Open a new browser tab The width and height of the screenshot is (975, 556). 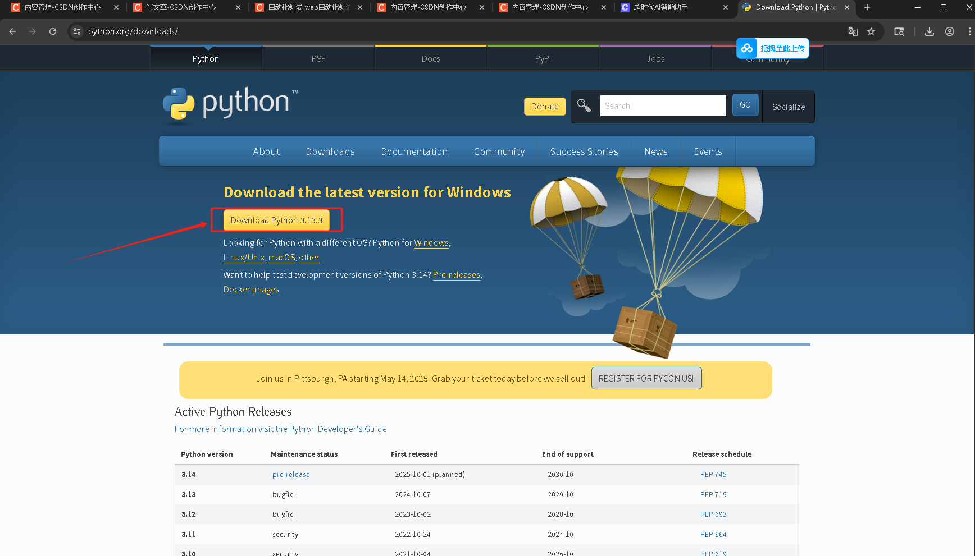[x=867, y=7]
